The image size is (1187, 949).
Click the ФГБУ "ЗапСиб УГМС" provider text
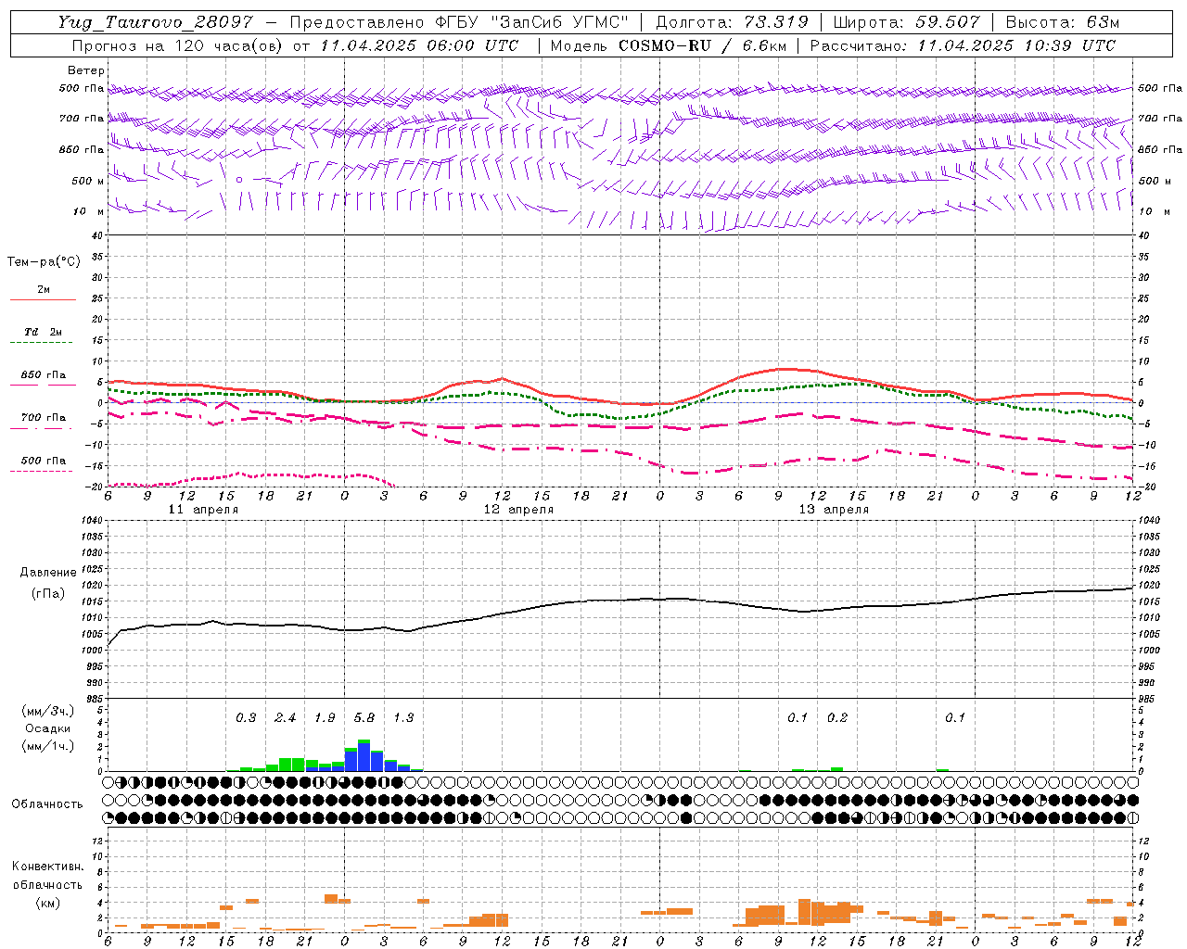(x=530, y=22)
